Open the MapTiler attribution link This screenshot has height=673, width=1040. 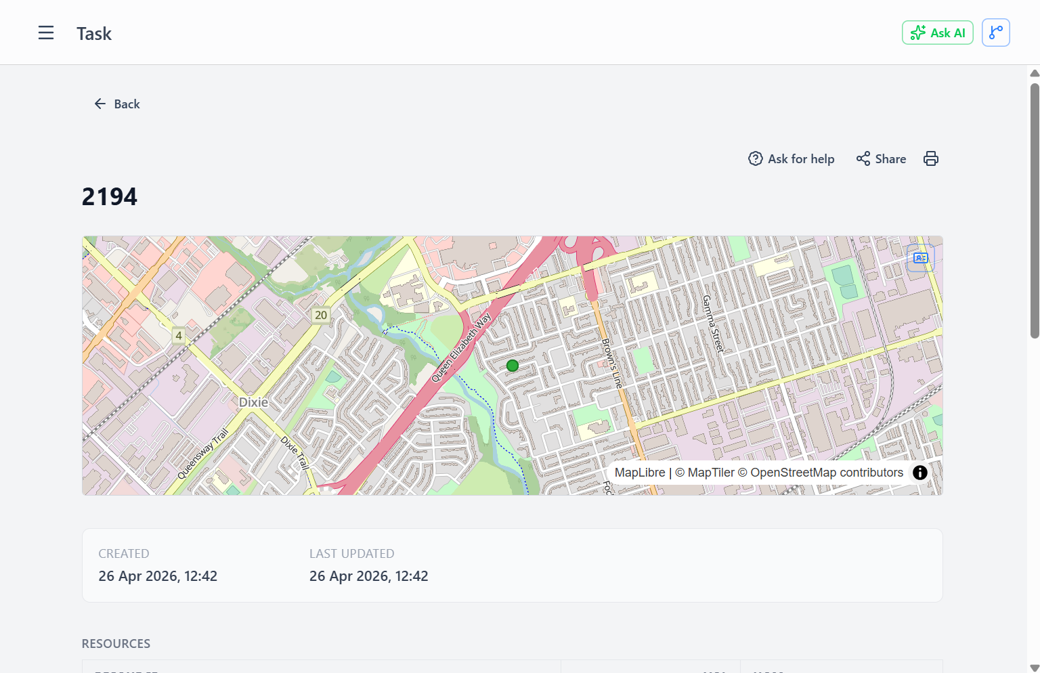[704, 473]
